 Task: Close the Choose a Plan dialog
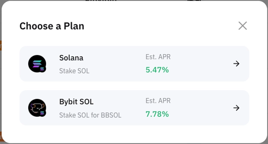243,26
